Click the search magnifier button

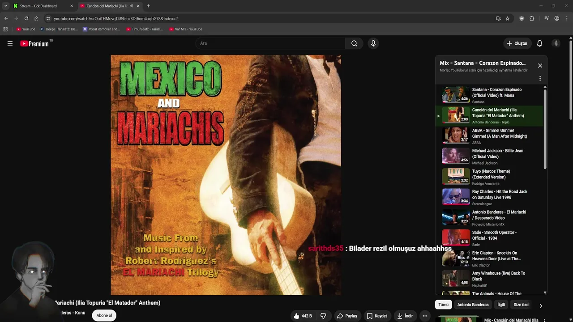pyautogui.click(x=354, y=43)
